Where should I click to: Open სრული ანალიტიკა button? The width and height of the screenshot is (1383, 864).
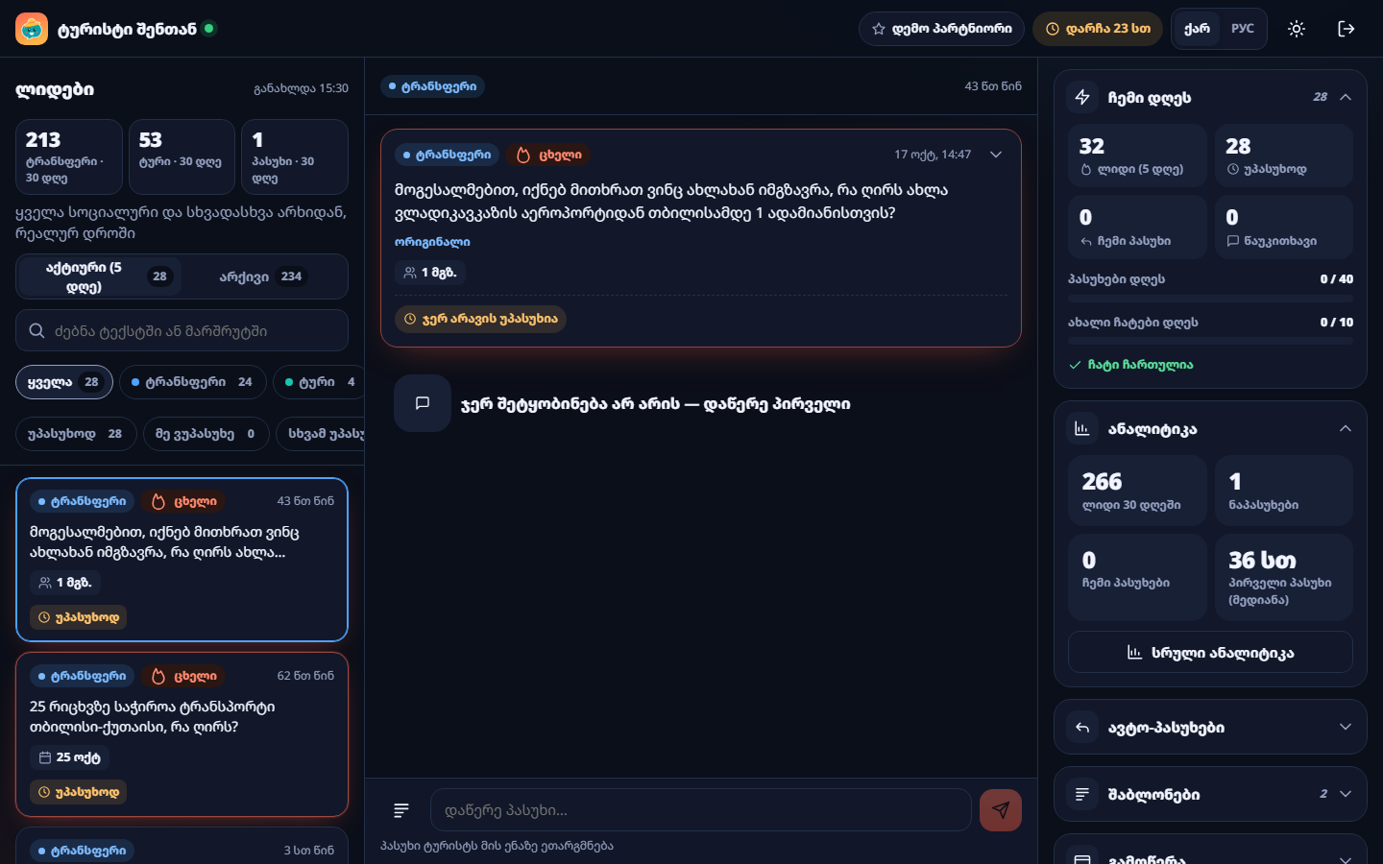click(x=1210, y=652)
